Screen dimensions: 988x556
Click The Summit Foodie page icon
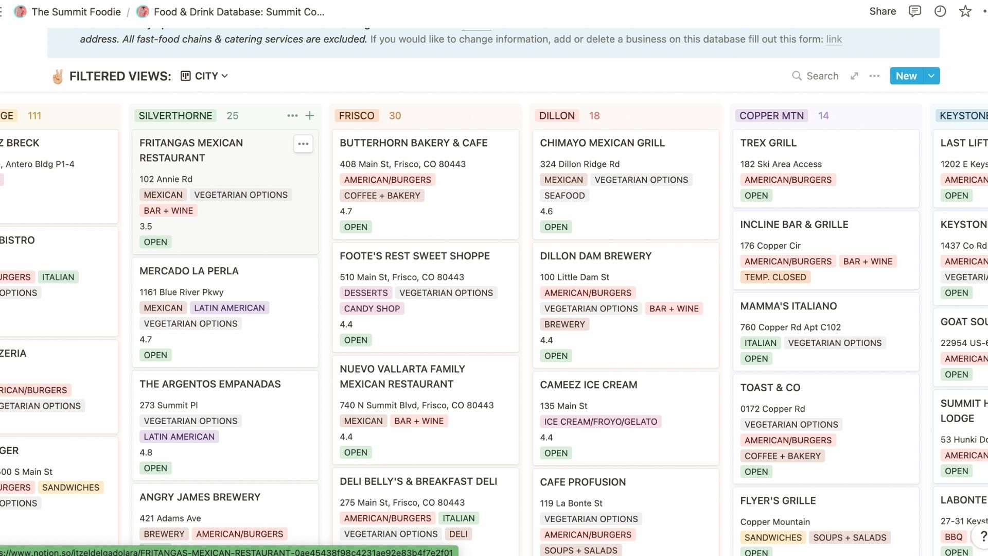pyautogui.click(x=20, y=11)
